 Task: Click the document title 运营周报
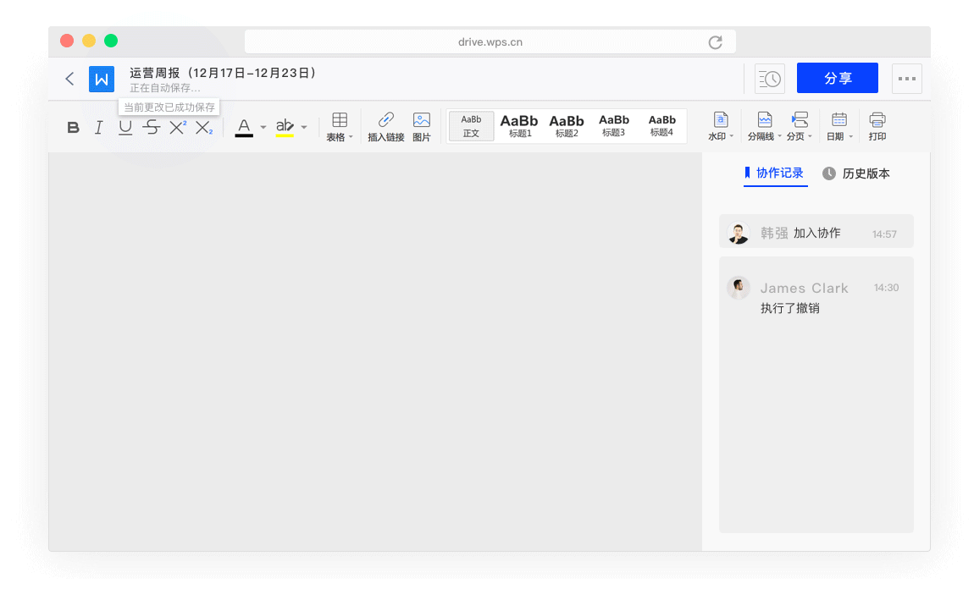point(223,74)
